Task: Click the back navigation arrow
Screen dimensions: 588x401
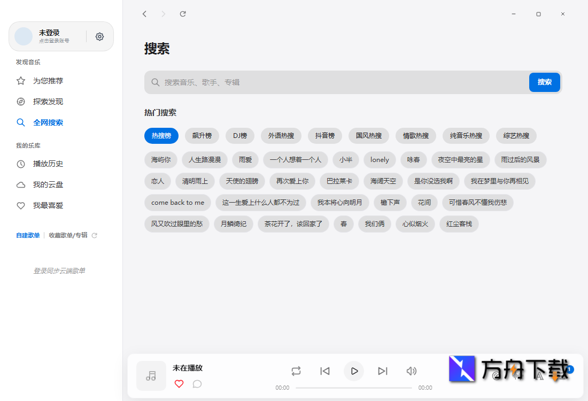Action: pyautogui.click(x=144, y=14)
